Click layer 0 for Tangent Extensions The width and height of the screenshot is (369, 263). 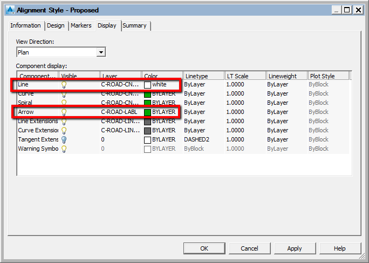tap(102, 139)
